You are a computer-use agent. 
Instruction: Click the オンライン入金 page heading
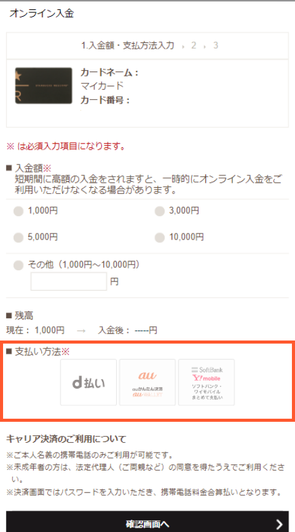42,14
